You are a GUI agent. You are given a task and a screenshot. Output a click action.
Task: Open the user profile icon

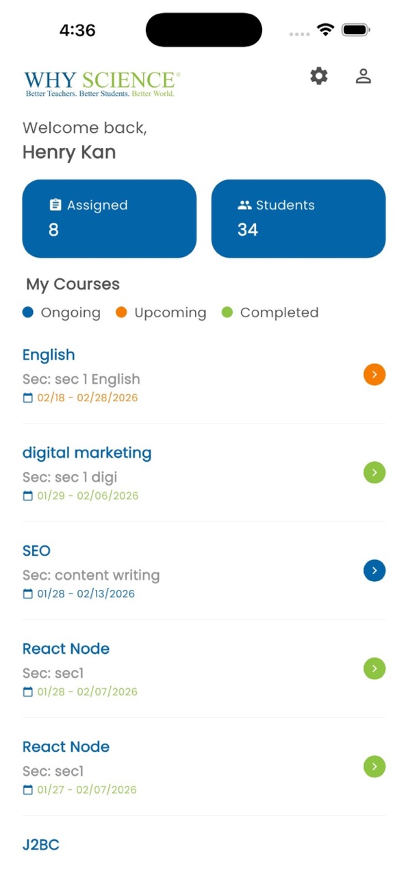[x=364, y=76]
